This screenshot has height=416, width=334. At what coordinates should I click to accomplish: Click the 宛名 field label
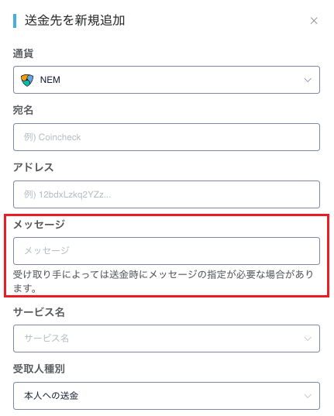coord(23,110)
